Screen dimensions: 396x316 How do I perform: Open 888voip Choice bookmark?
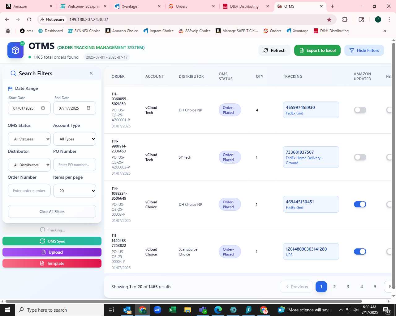195,31
